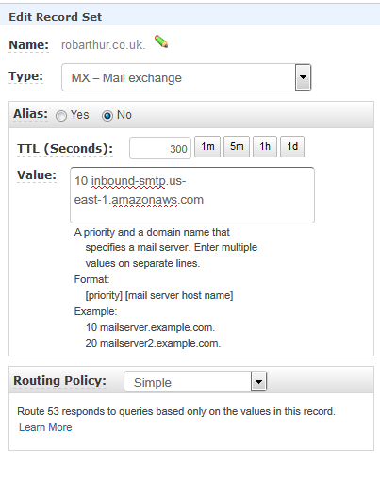Open the Learn More link

click(x=45, y=427)
